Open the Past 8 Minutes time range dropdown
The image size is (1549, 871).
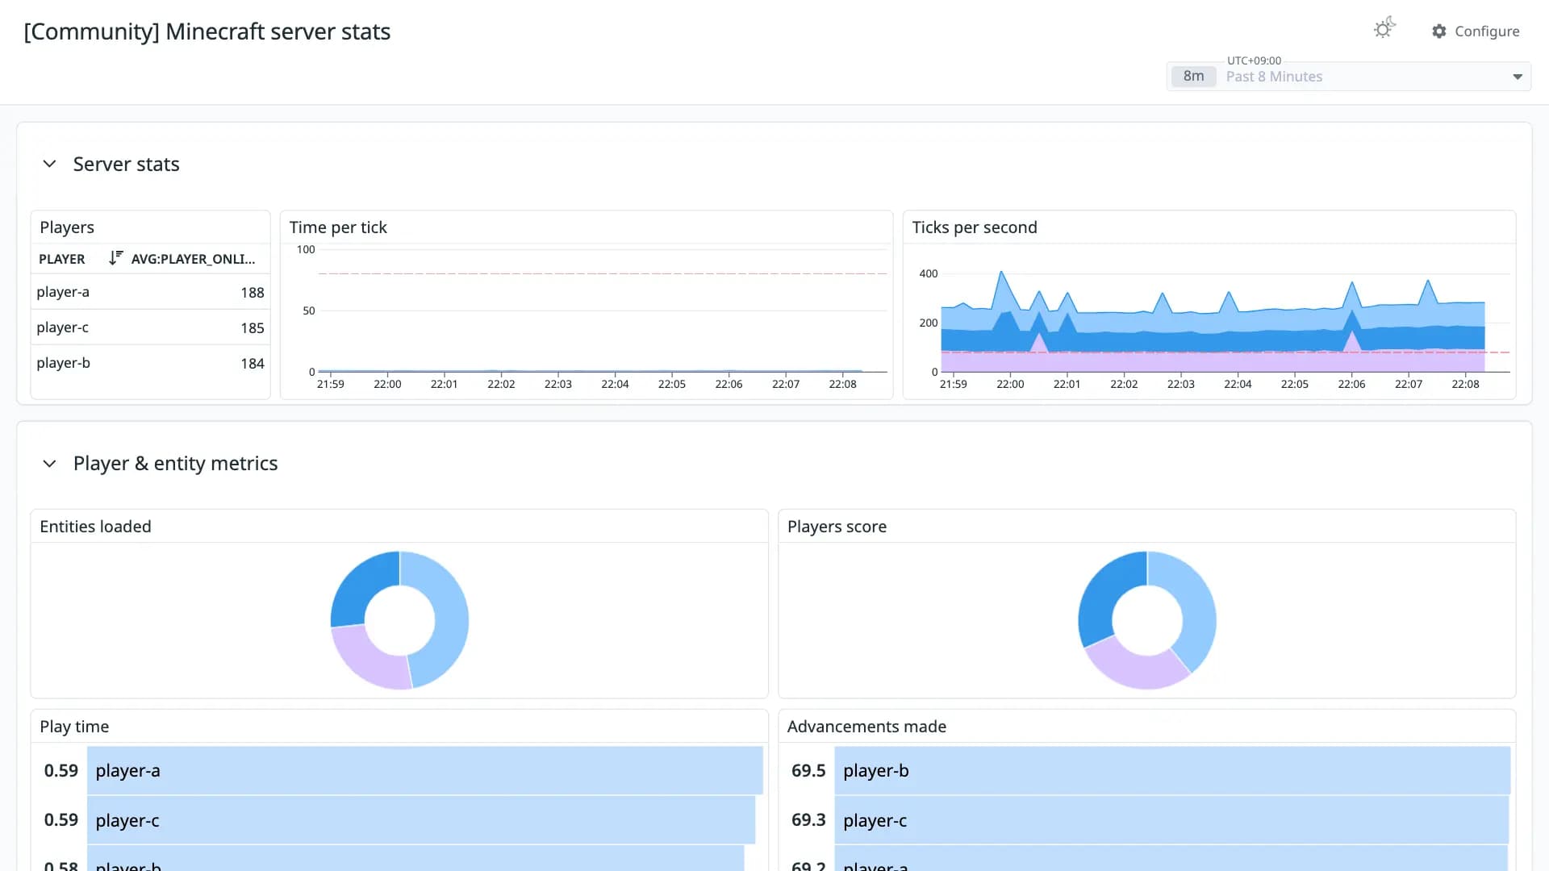tap(1348, 77)
